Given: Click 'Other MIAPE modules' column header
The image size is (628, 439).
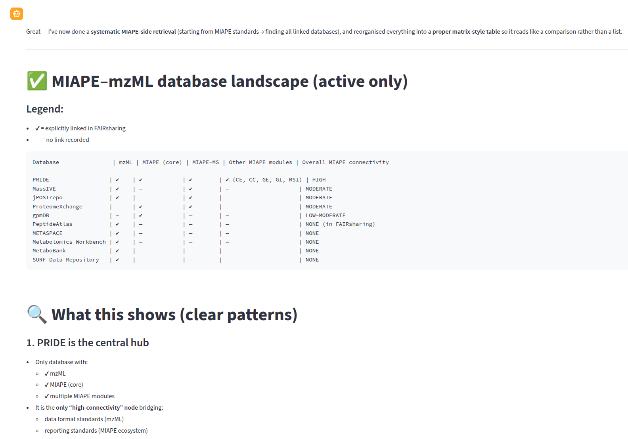Looking at the screenshot, I should (260, 162).
